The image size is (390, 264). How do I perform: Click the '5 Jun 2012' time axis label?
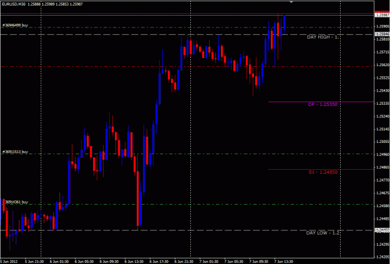[x=8, y=262]
